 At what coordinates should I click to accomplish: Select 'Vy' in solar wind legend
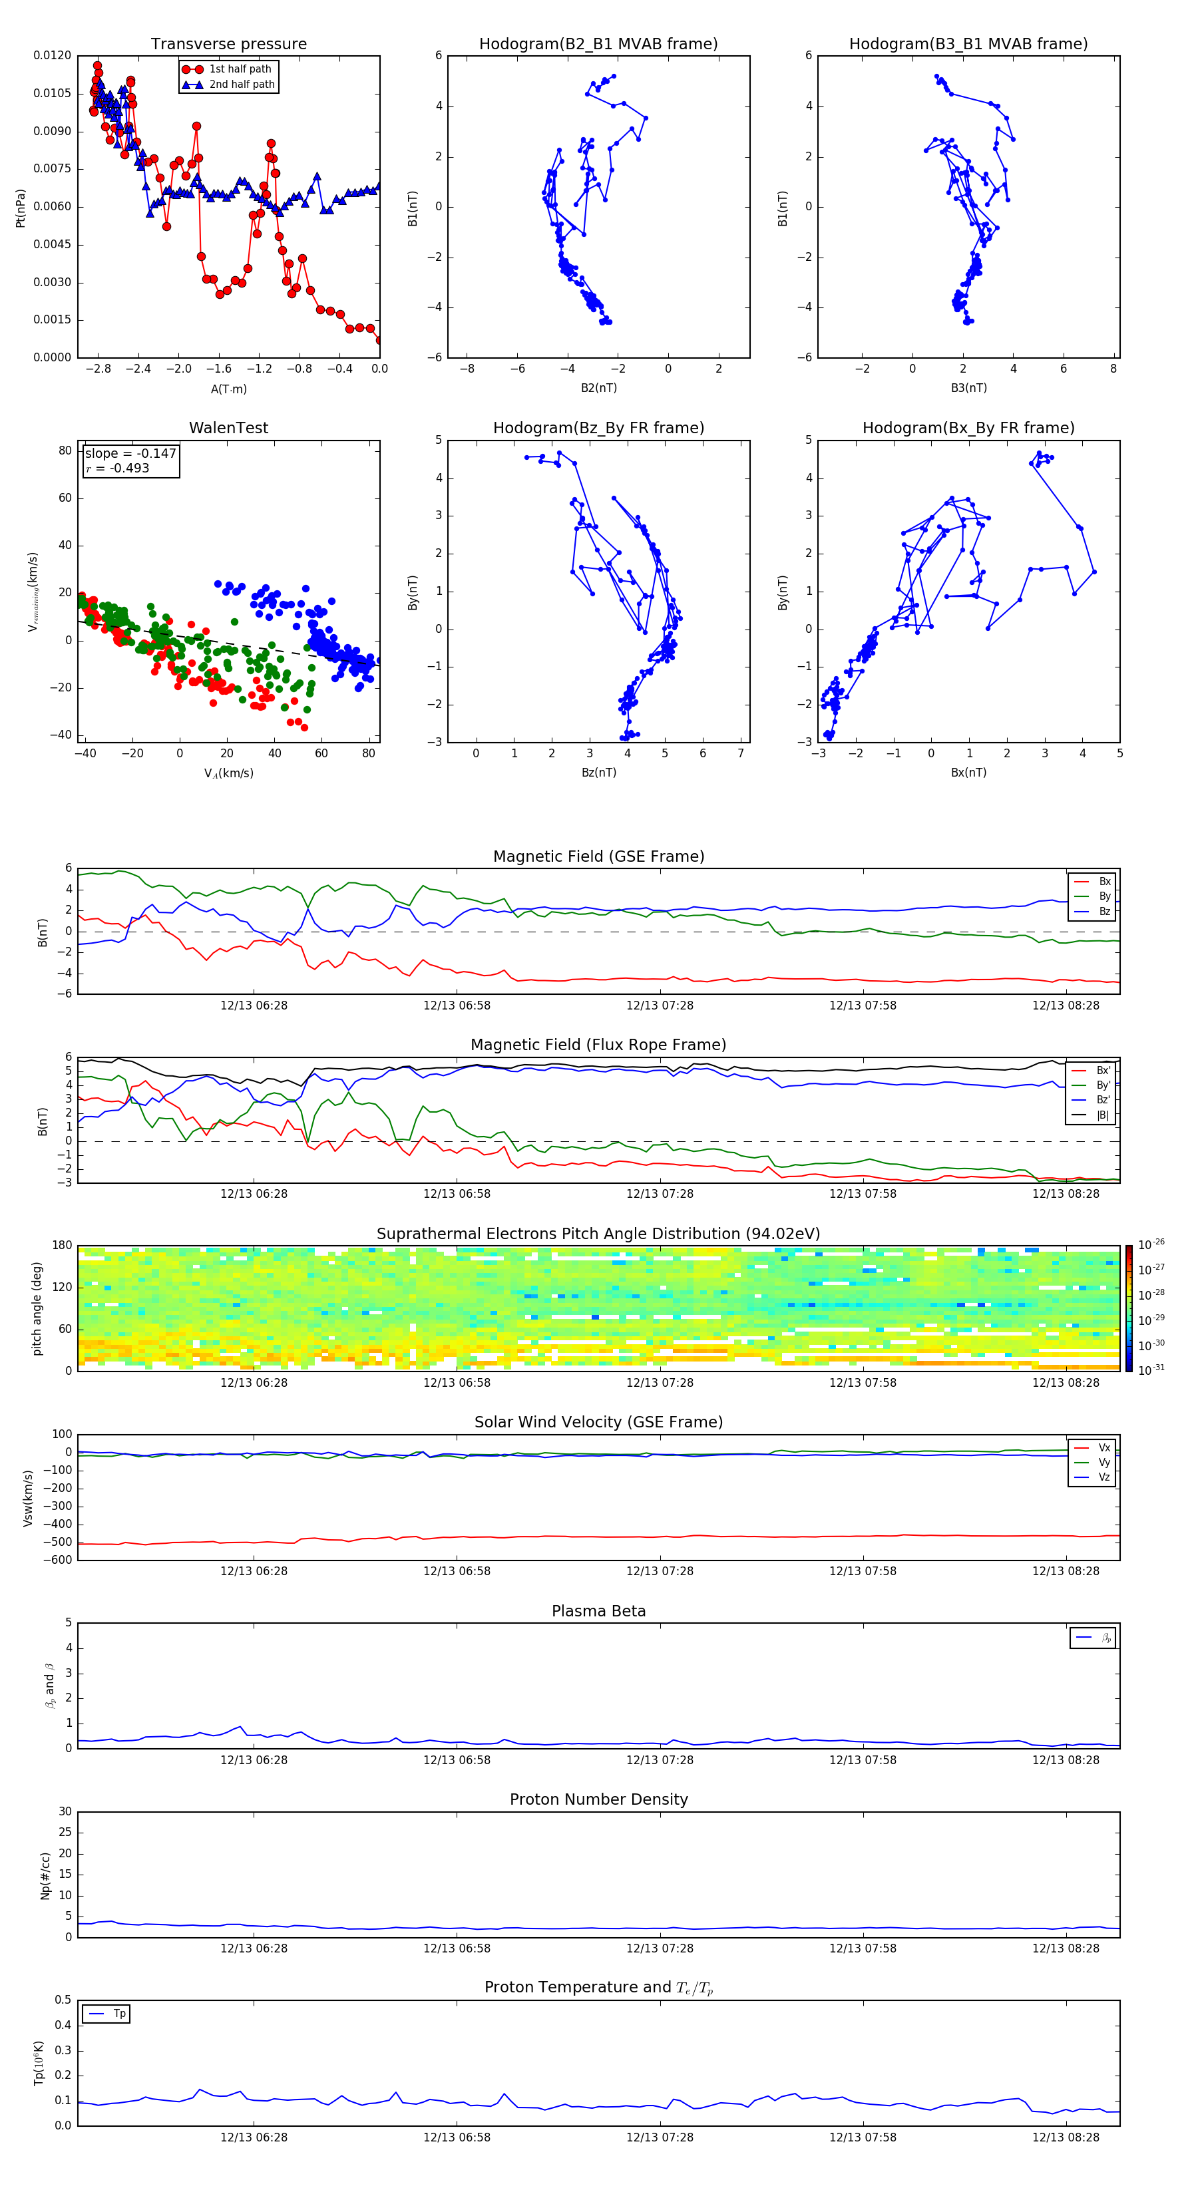[x=1093, y=1463]
